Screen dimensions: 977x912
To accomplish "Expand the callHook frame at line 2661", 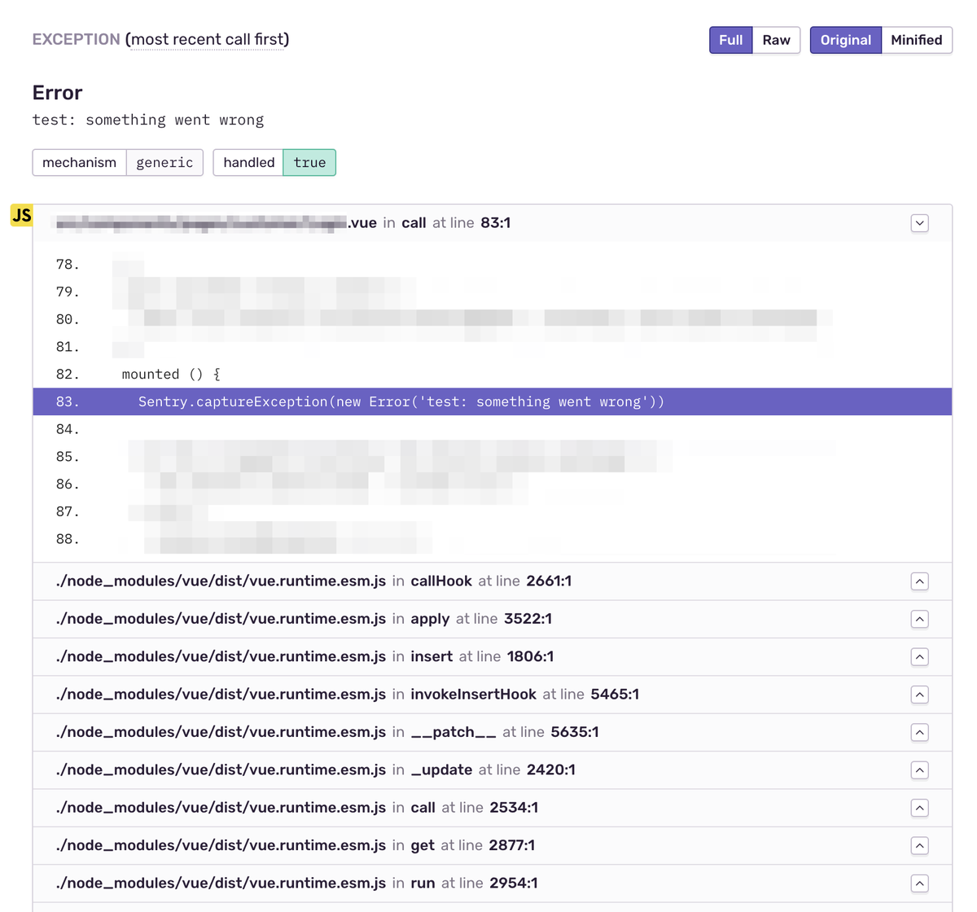I will click(x=919, y=581).
